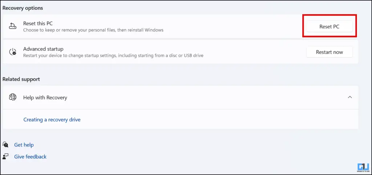Screen dimensions: 372x175
Task: Click the Reset this PC icon
Action: 13,26
